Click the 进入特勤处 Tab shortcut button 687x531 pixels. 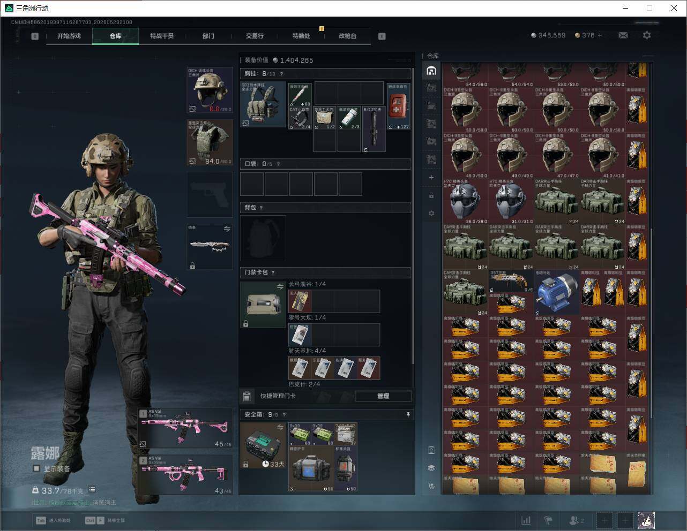coord(53,520)
